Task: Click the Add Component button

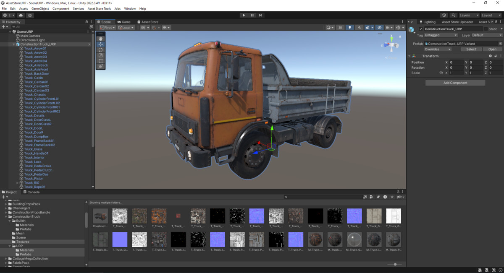Action: tap(455, 82)
